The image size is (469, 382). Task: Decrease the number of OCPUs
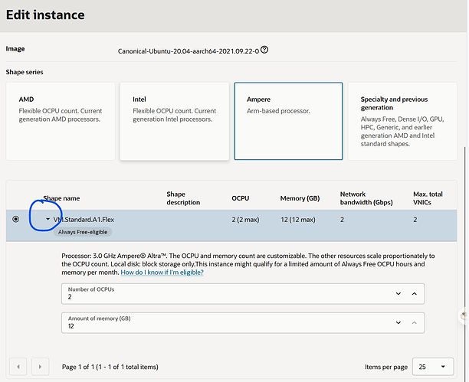click(x=398, y=294)
